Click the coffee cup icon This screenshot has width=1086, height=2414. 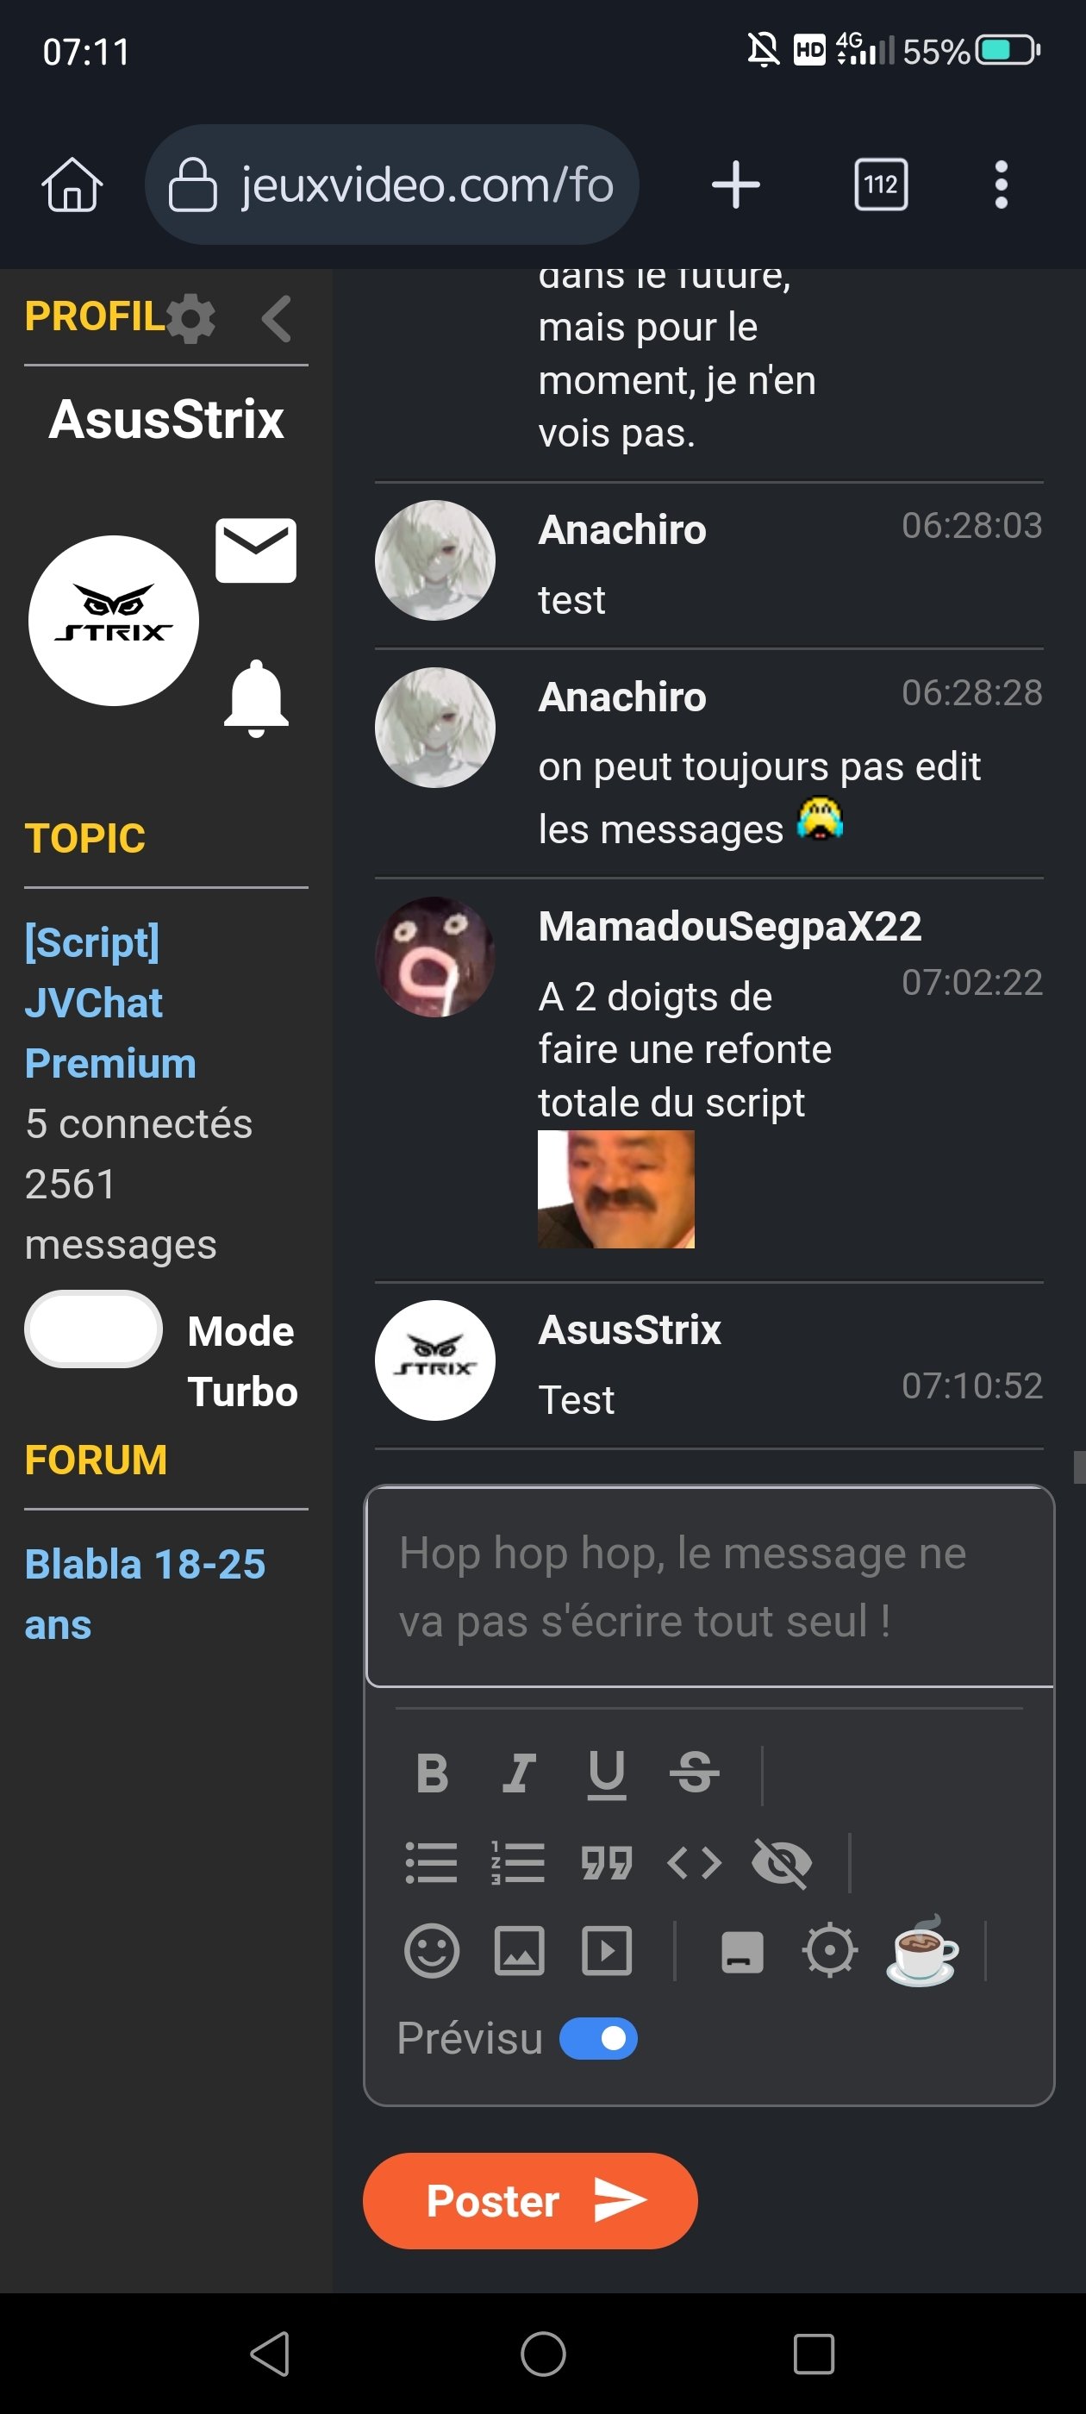[922, 1951]
